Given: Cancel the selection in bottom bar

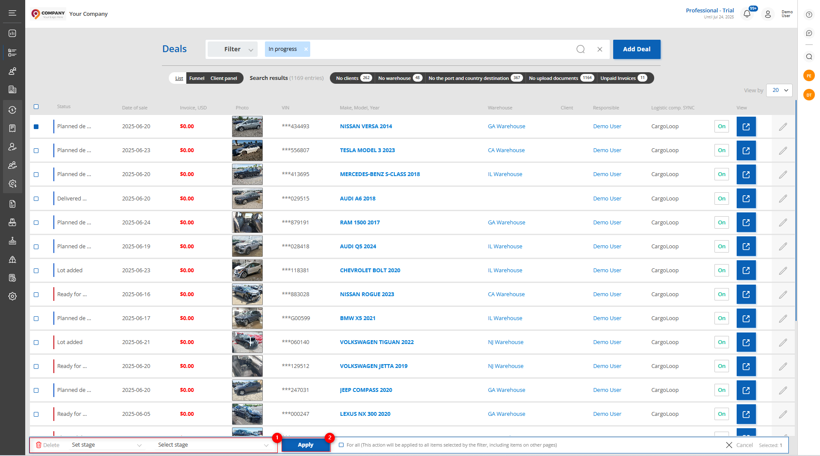Looking at the screenshot, I should [x=739, y=445].
